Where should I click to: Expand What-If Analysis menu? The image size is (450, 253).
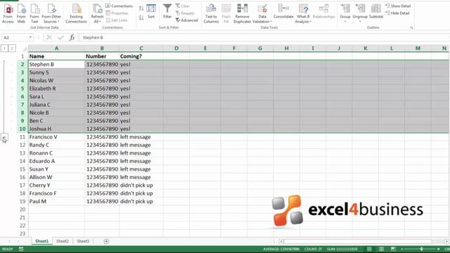point(303,13)
